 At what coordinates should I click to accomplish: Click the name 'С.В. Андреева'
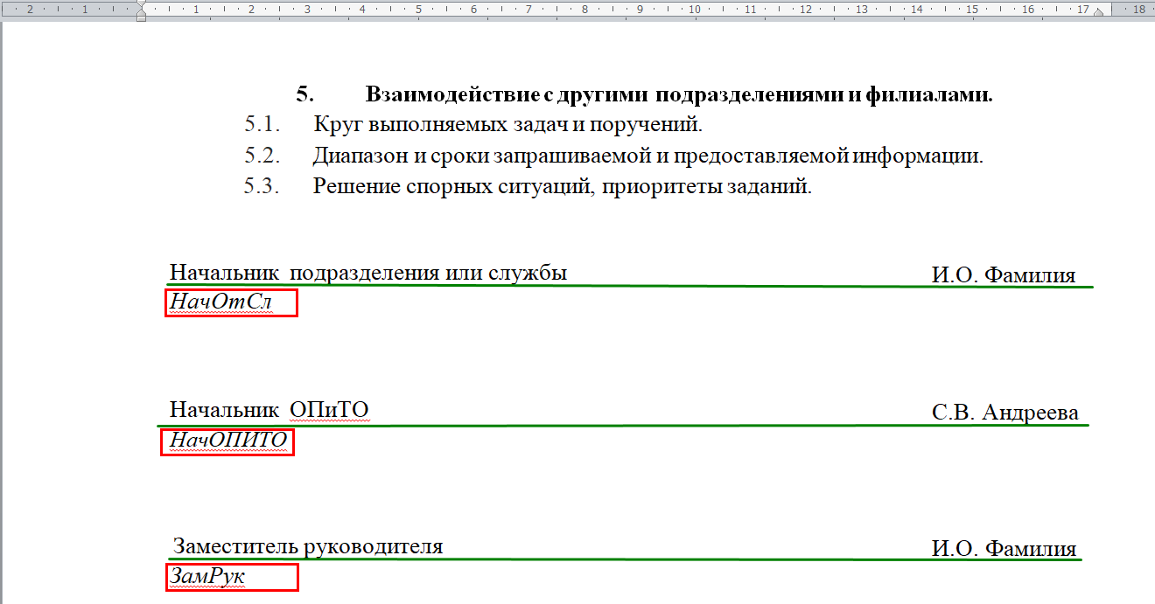(1004, 413)
